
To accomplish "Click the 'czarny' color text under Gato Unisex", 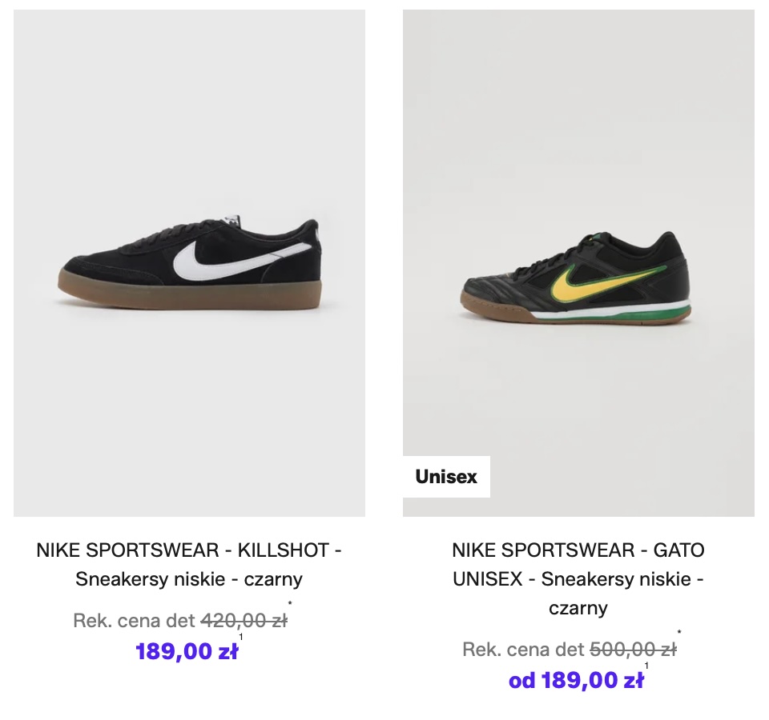I will 578,608.
